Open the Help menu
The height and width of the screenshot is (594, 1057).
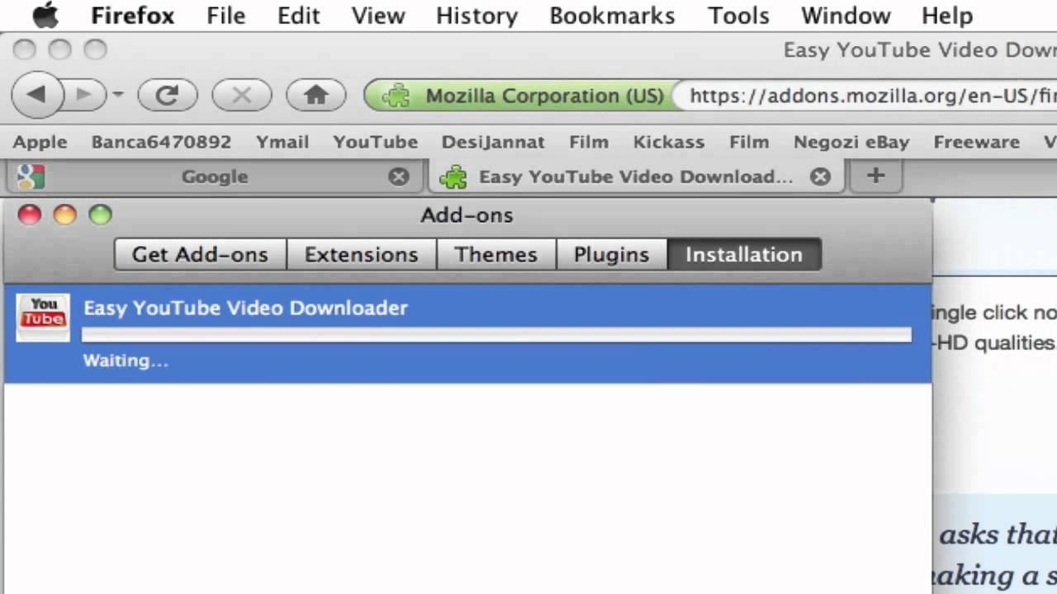tap(947, 16)
